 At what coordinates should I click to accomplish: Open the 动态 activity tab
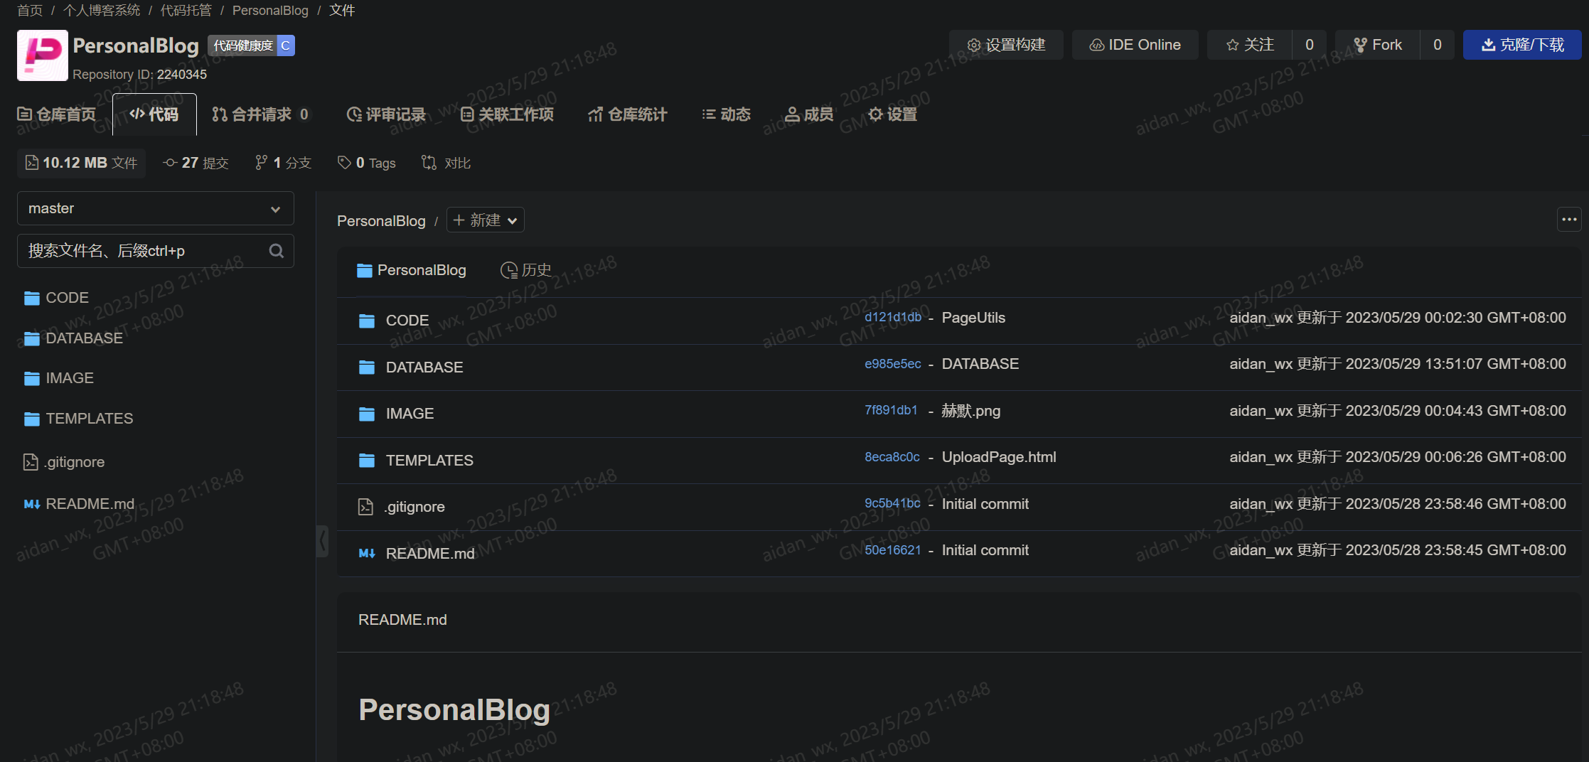[x=726, y=114]
